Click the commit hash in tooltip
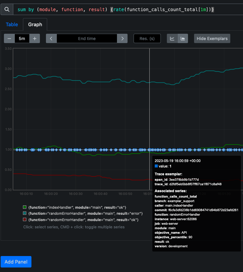 point(203,210)
